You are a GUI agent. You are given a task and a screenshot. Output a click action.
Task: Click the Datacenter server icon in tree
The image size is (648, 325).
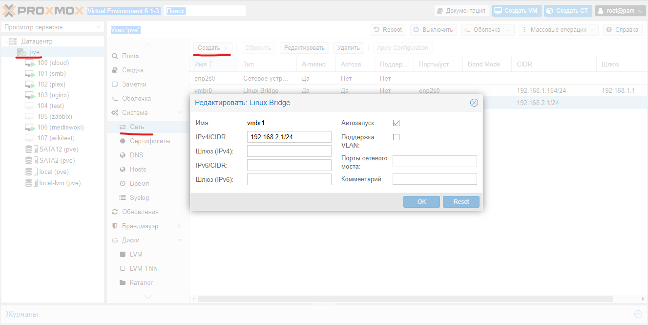[x=13, y=42]
